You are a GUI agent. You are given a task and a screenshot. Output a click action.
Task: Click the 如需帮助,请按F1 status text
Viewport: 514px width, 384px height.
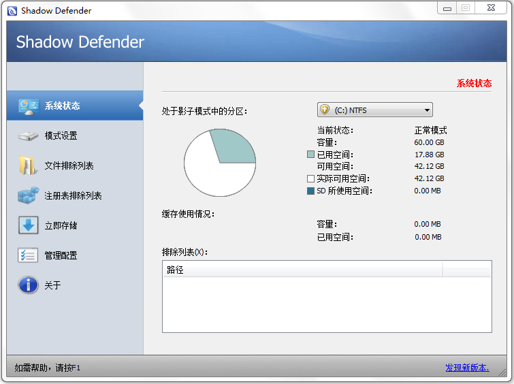[x=48, y=368]
